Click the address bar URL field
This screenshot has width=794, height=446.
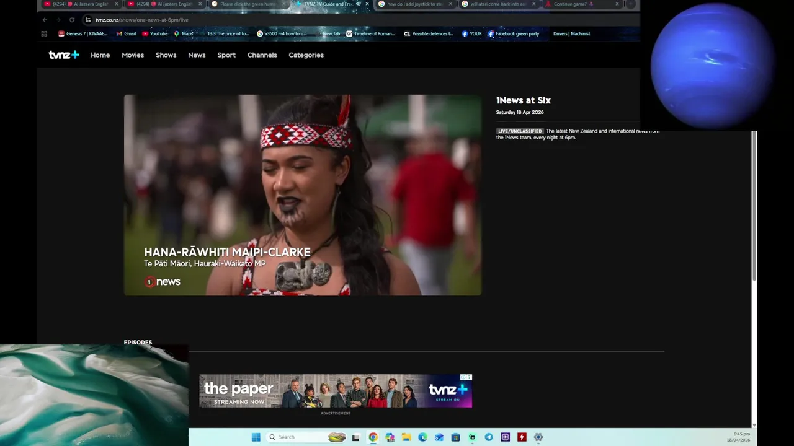click(360, 20)
